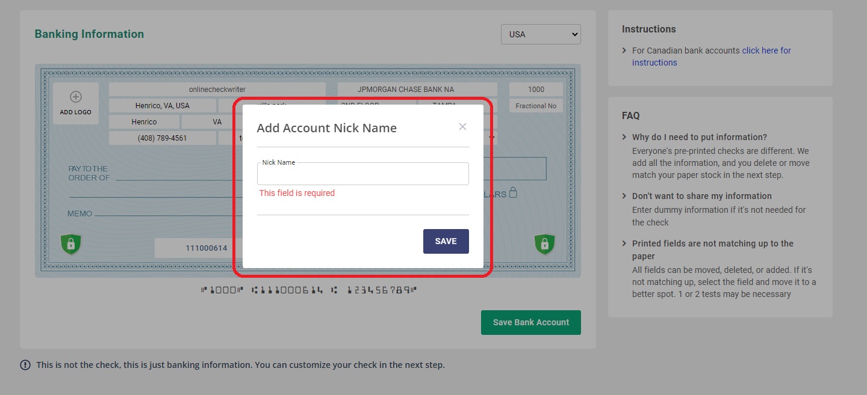Click the SAVE button in dialog
The height and width of the screenshot is (395, 867).
(446, 241)
